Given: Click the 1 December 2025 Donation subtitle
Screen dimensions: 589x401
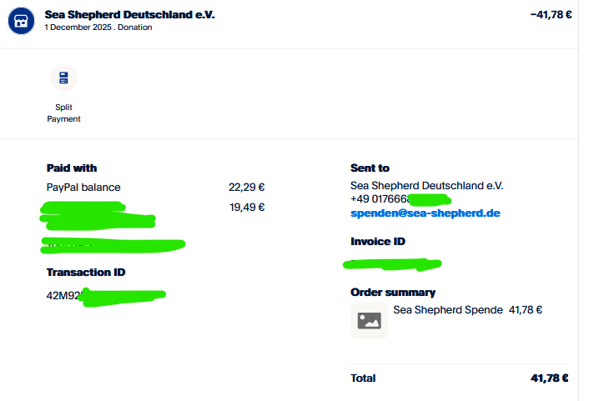Looking at the screenshot, I should tap(98, 28).
